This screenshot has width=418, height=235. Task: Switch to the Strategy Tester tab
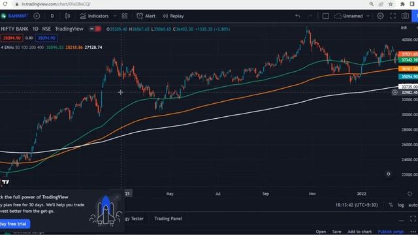[134, 219]
